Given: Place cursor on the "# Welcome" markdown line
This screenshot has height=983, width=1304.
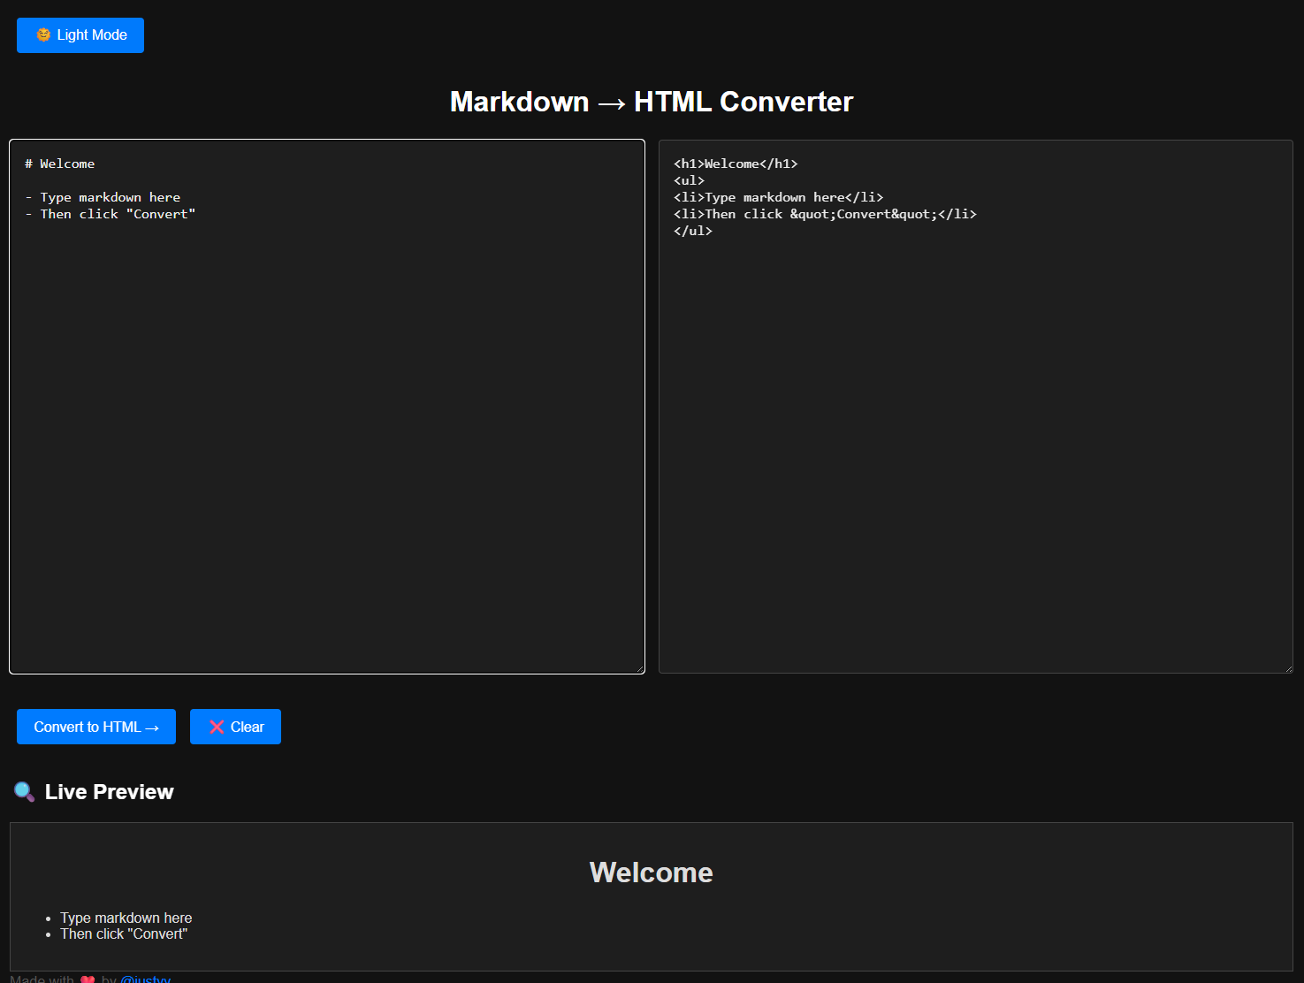Looking at the screenshot, I should pyautogui.click(x=60, y=164).
